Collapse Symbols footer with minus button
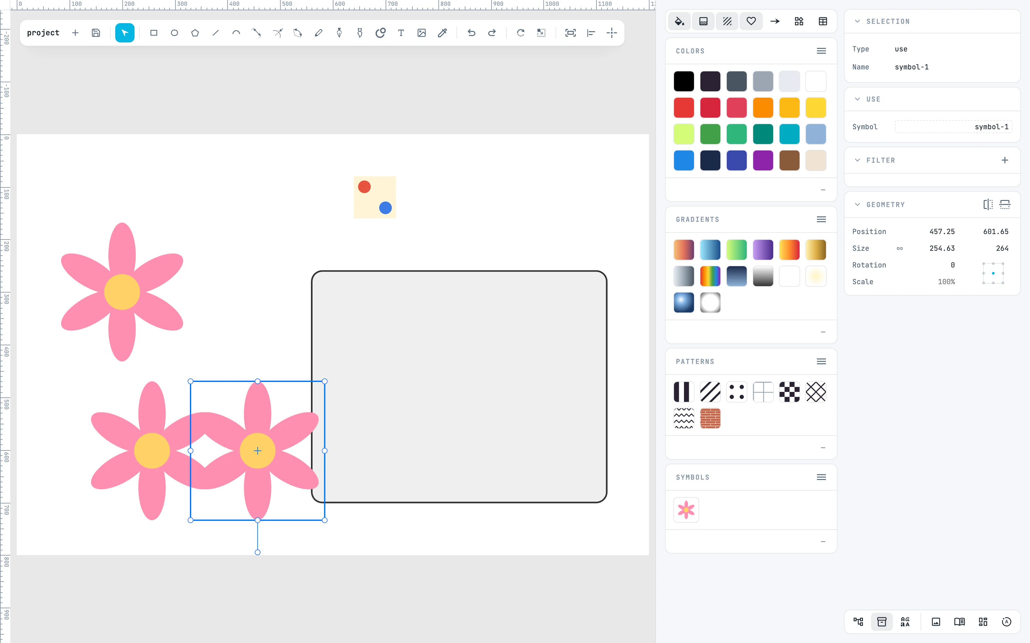Viewport: 1030px width, 643px height. (823, 542)
